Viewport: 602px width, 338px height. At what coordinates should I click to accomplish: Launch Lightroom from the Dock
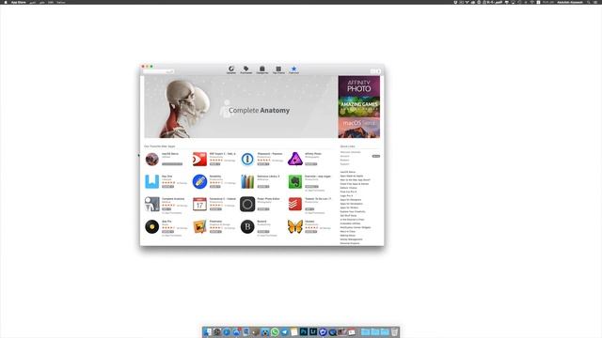click(313, 331)
